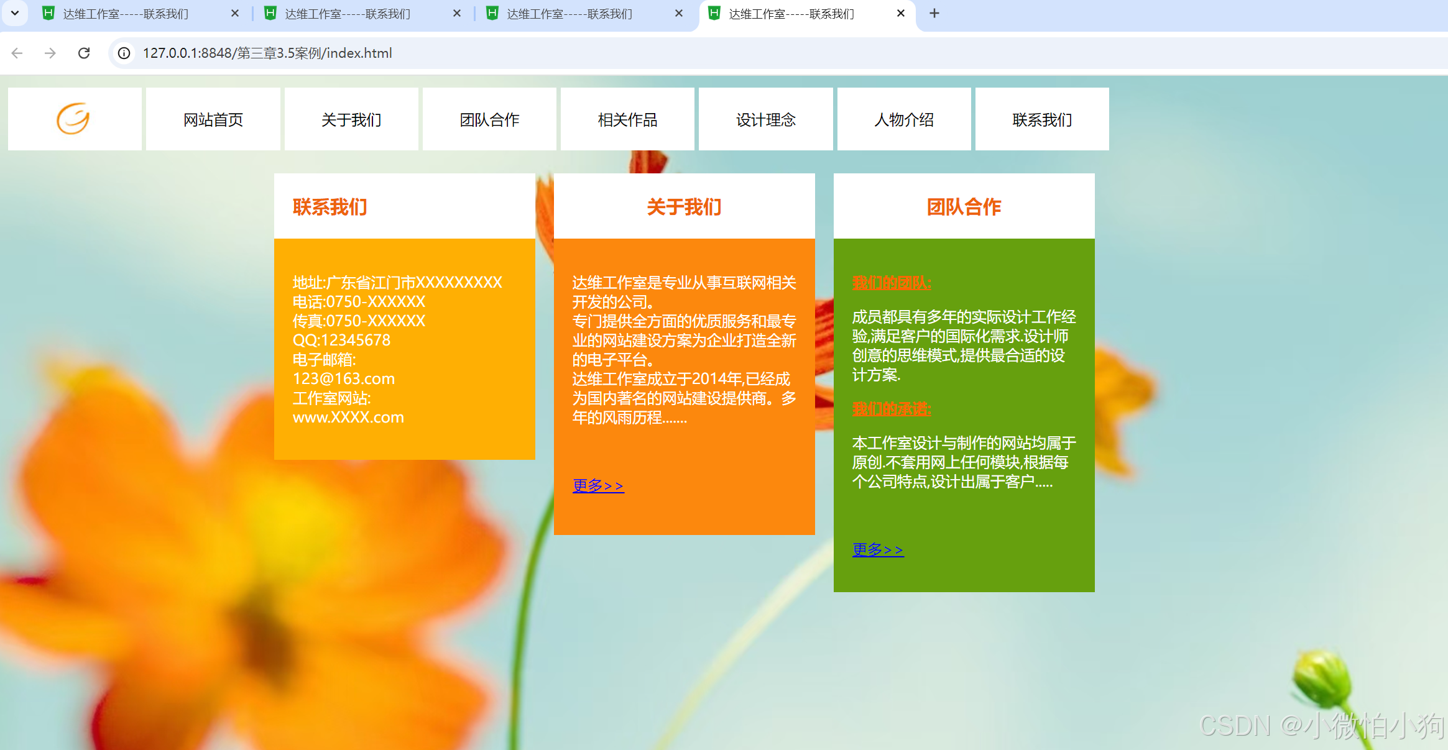Click the browser forward arrow

coord(50,53)
